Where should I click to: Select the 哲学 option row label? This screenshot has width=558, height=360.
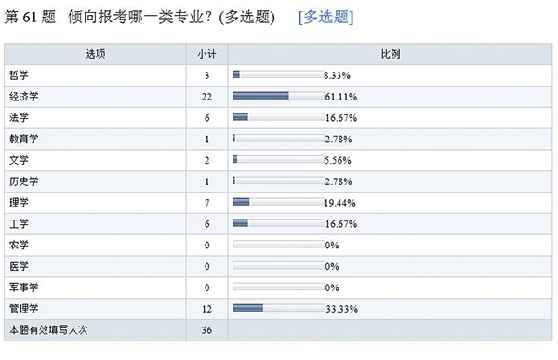[19, 75]
